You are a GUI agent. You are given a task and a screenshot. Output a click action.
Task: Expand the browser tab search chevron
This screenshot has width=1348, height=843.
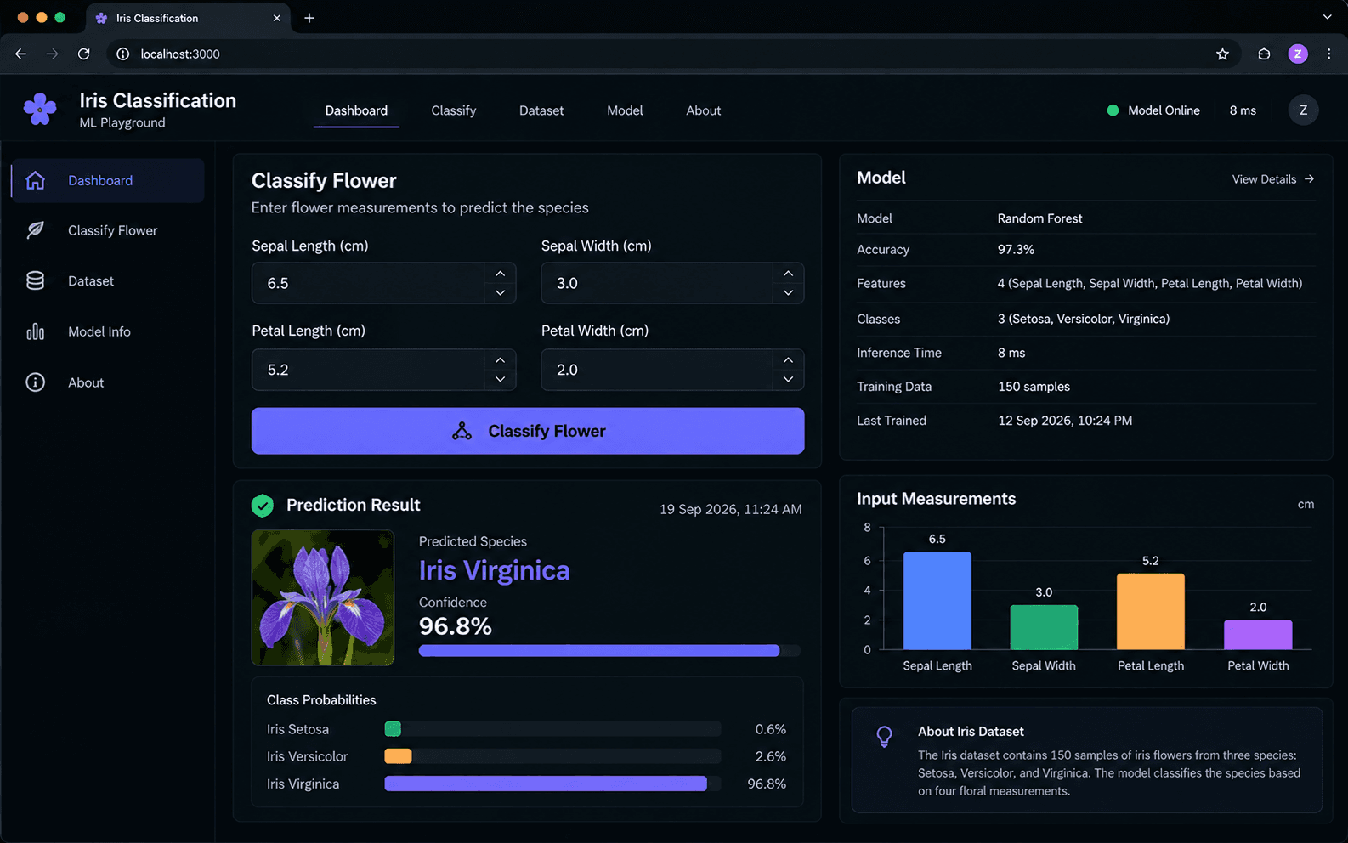(1327, 17)
